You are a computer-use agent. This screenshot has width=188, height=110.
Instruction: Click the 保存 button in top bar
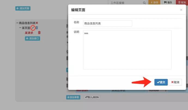coord(168,2)
